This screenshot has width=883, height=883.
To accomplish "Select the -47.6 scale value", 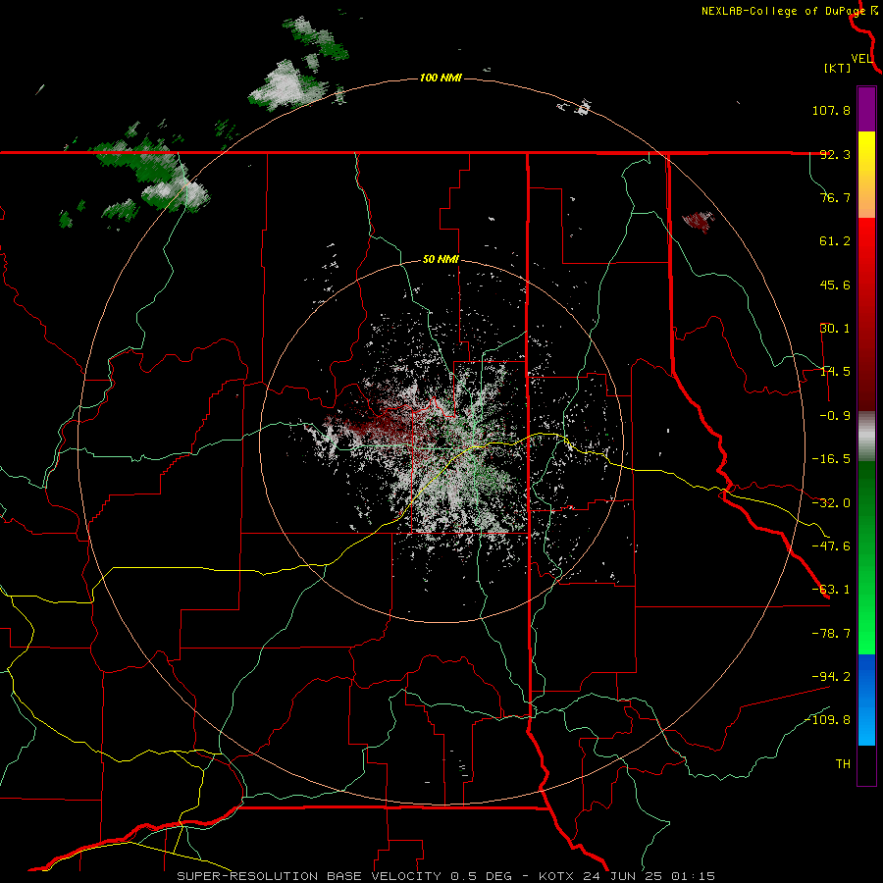I will pos(831,546).
